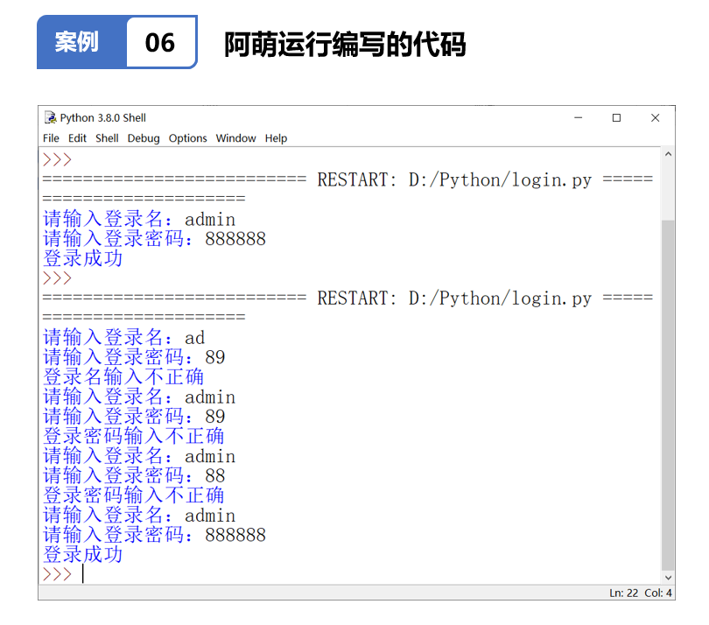Click the scrollbar down arrow
The height and width of the screenshot is (625, 709).
pos(668,578)
